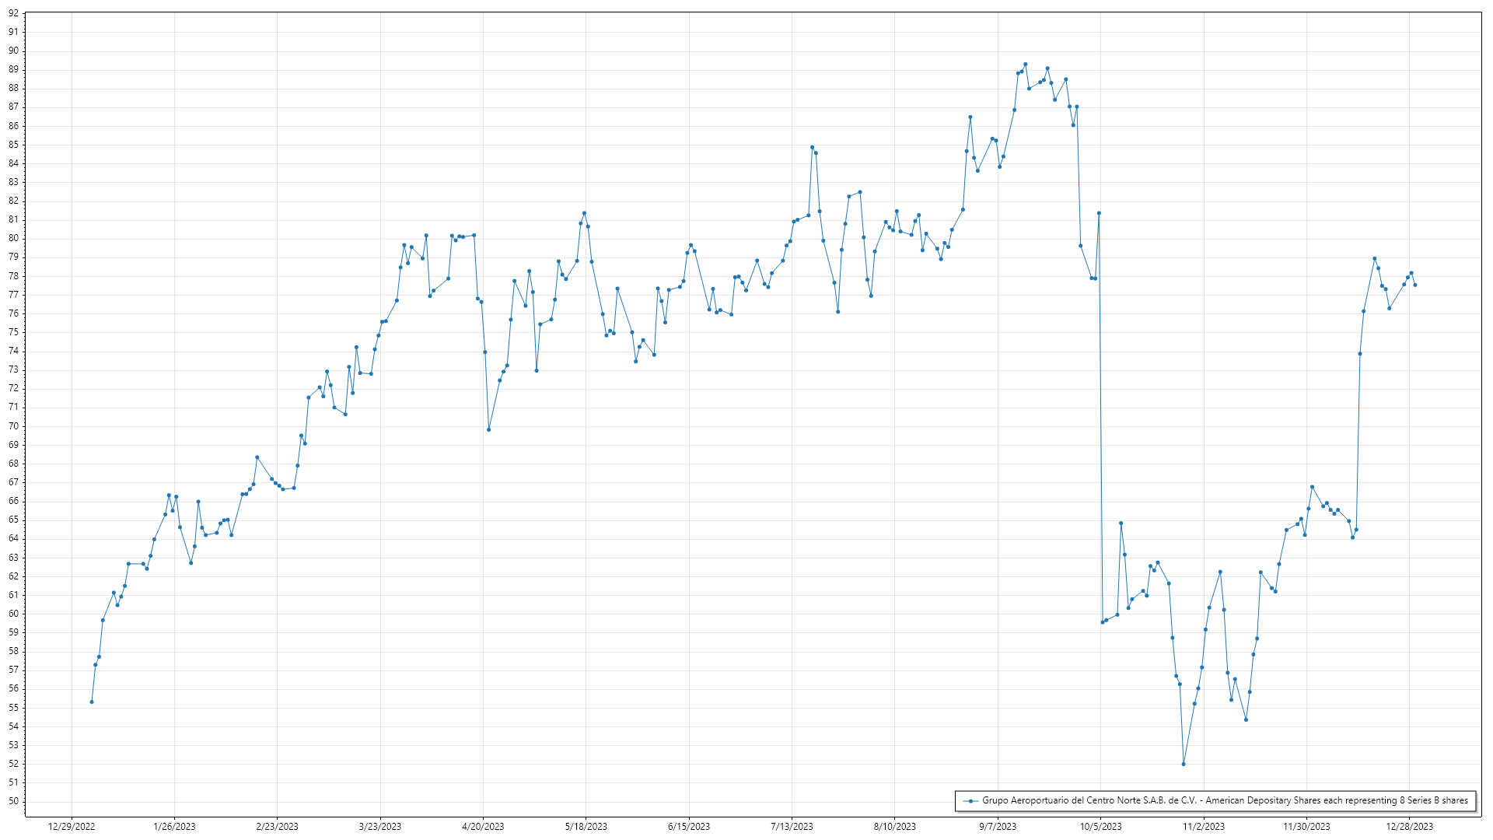Click the 80 y-axis value label

(x=13, y=238)
